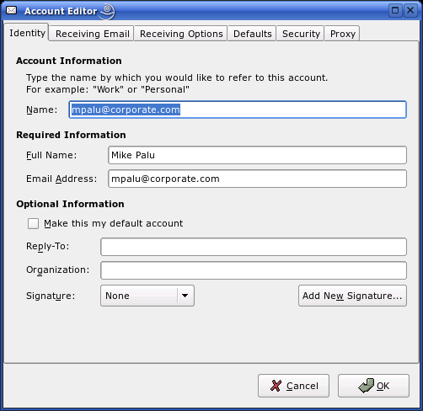Switch to the Receiving Email tab
The height and width of the screenshot is (411, 423).
coord(92,34)
